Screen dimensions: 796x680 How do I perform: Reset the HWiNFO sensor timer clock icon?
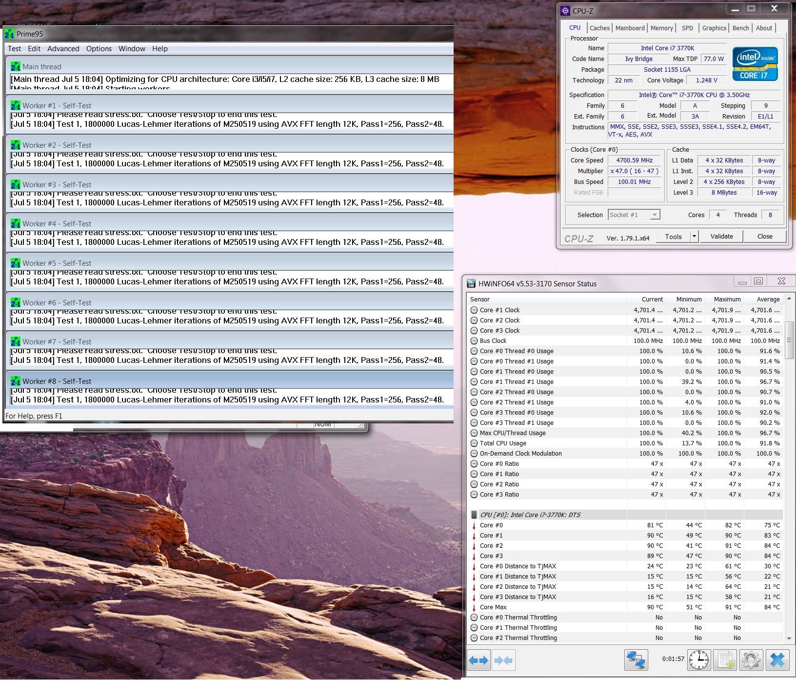[699, 660]
